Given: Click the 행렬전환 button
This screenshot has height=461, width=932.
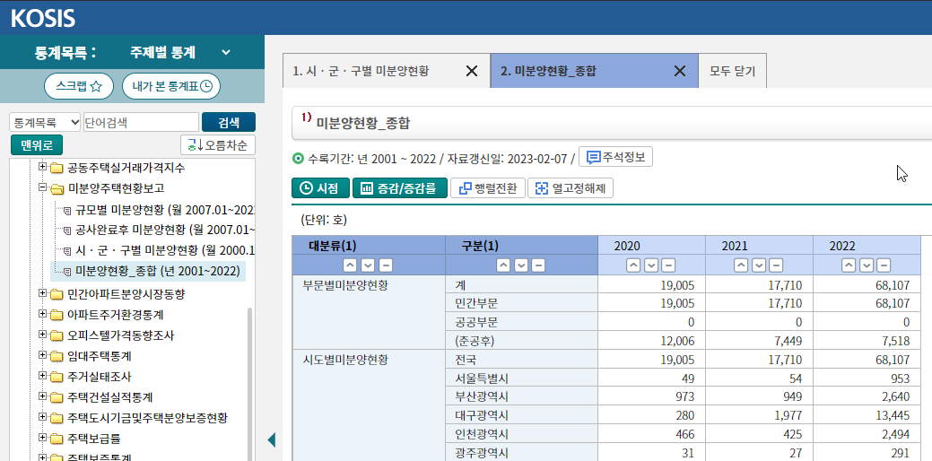Looking at the screenshot, I should (487, 188).
